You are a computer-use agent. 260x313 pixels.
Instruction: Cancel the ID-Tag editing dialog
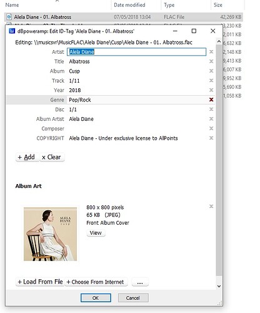(x=133, y=298)
